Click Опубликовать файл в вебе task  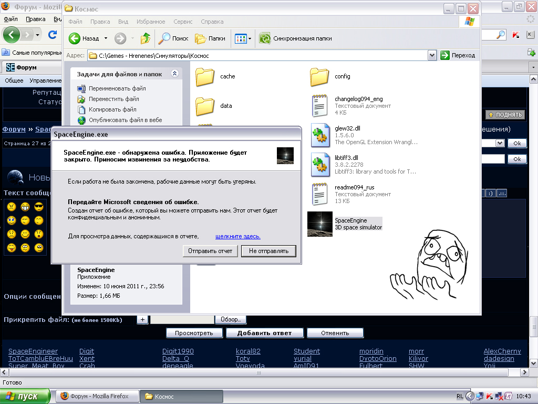pyautogui.click(x=125, y=120)
